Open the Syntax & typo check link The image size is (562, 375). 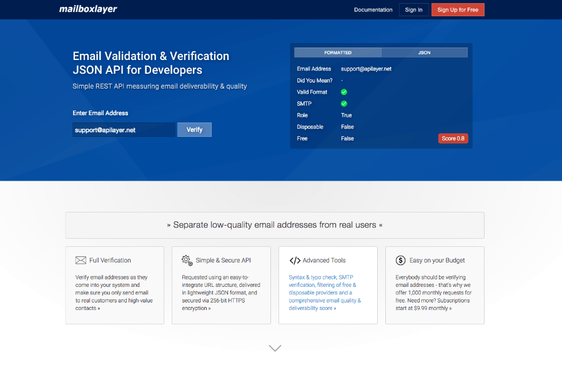[312, 276]
